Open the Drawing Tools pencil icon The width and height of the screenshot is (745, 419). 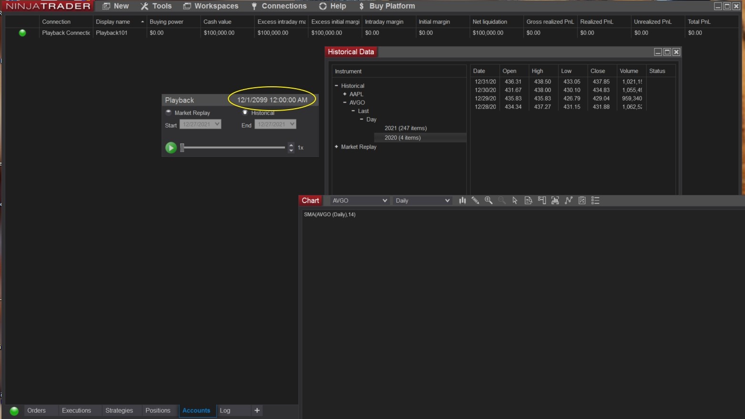coord(475,201)
